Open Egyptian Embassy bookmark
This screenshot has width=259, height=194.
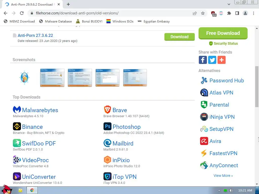[154, 21]
